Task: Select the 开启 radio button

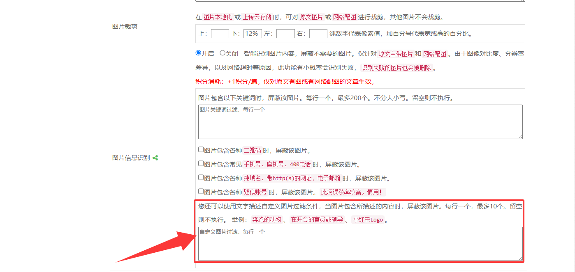Action: [198, 53]
